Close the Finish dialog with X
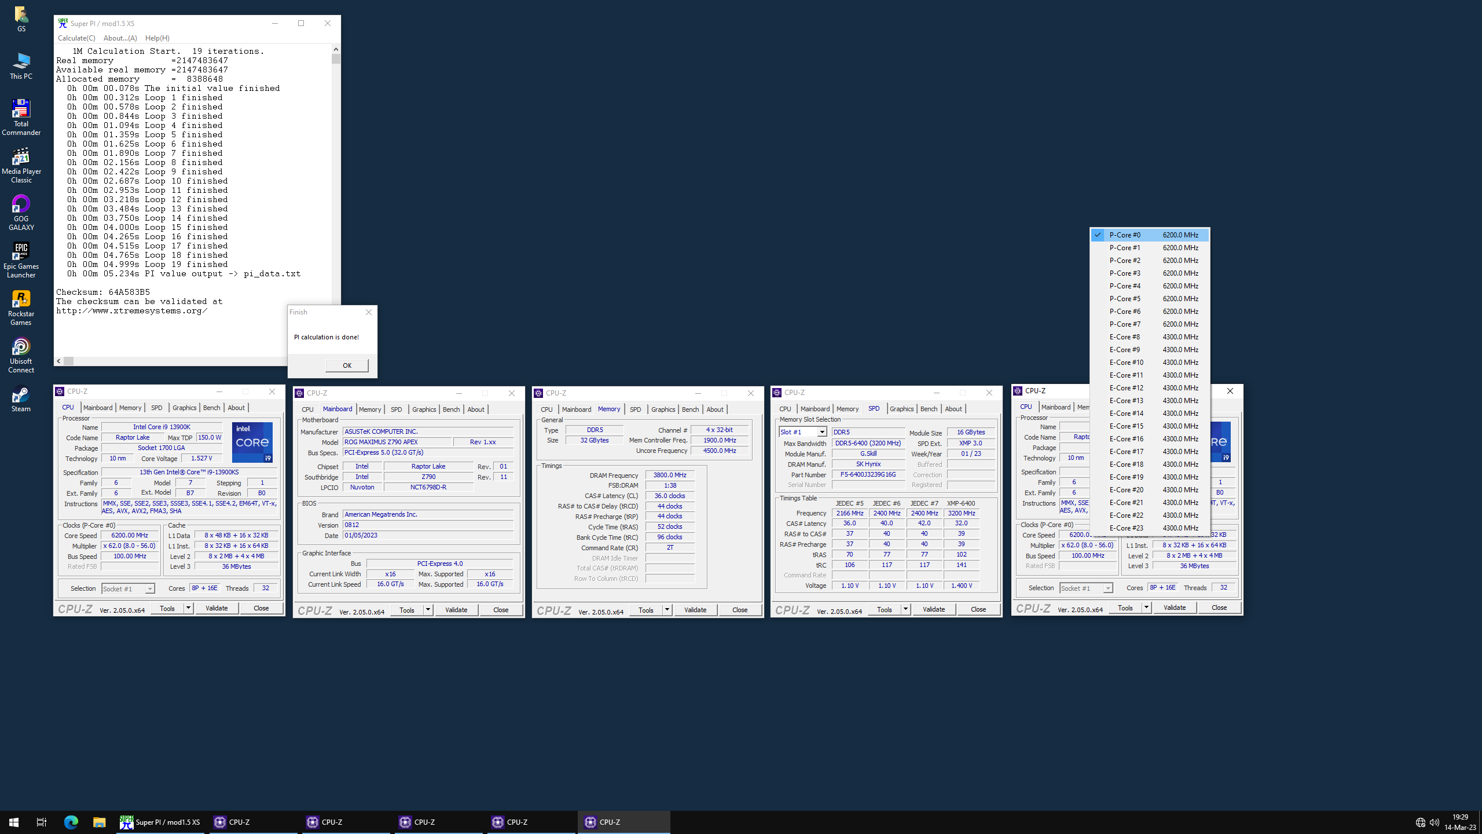 point(369,312)
